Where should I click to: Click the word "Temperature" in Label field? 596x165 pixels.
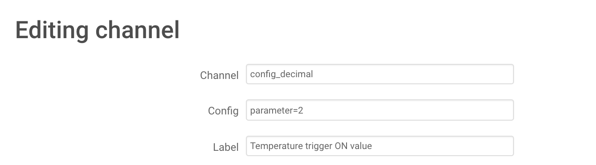click(x=273, y=145)
